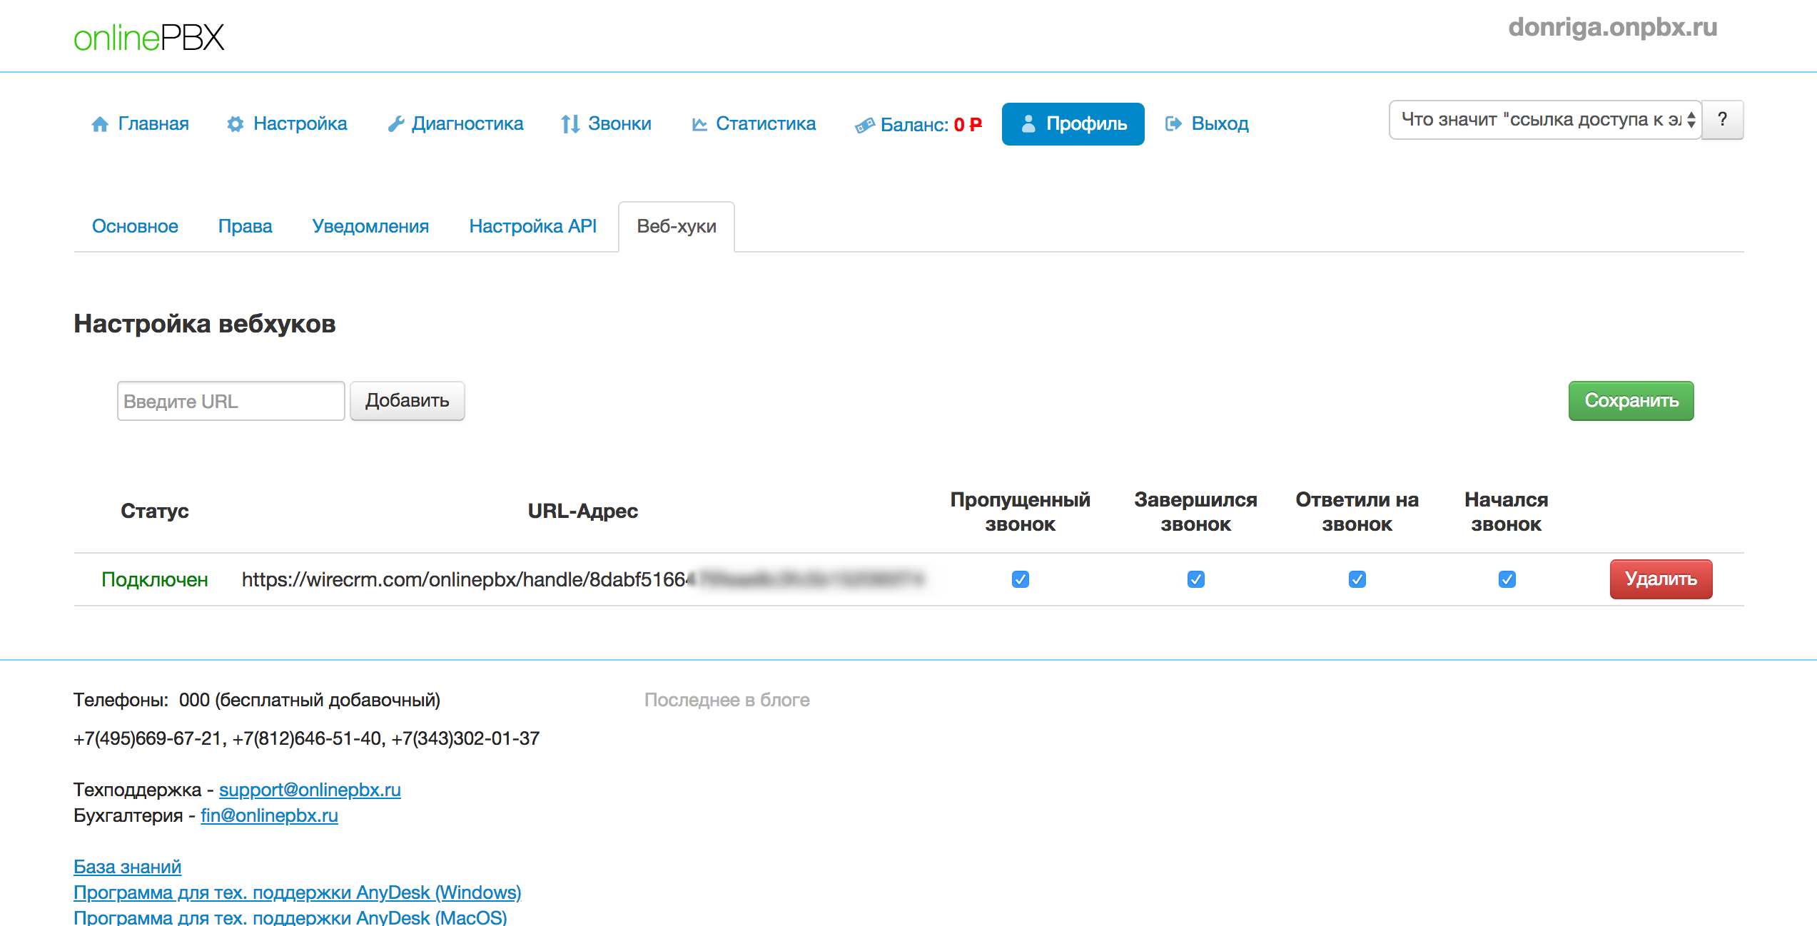Click the red Удалить button

(1661, 579)
